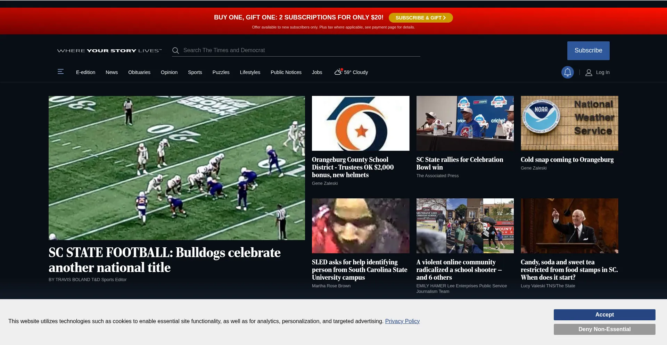Open the National Weather Service thumbnail

tap(569, 123)
